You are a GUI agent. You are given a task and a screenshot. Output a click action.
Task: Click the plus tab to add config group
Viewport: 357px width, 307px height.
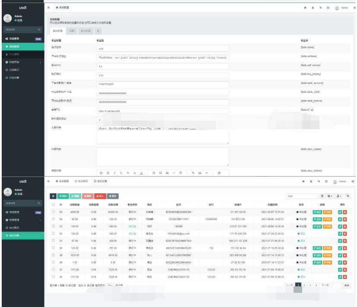click(98, 31)
